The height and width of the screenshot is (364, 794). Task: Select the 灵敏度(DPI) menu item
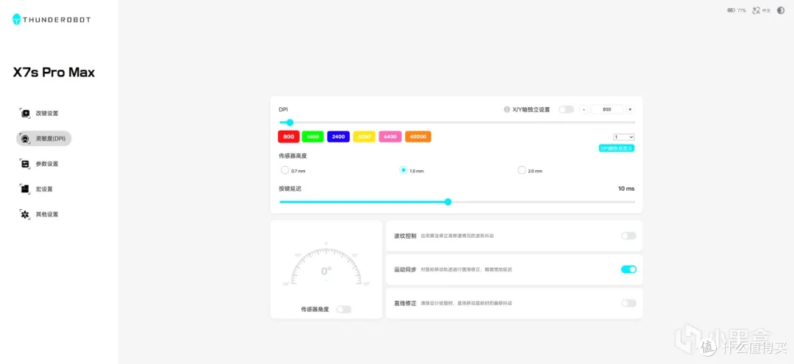(43, 139)
